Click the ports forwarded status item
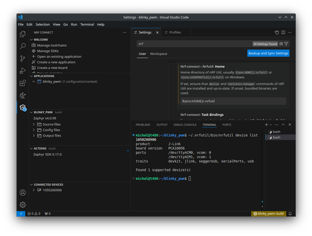The image size is (312, 236). point(48,214)
